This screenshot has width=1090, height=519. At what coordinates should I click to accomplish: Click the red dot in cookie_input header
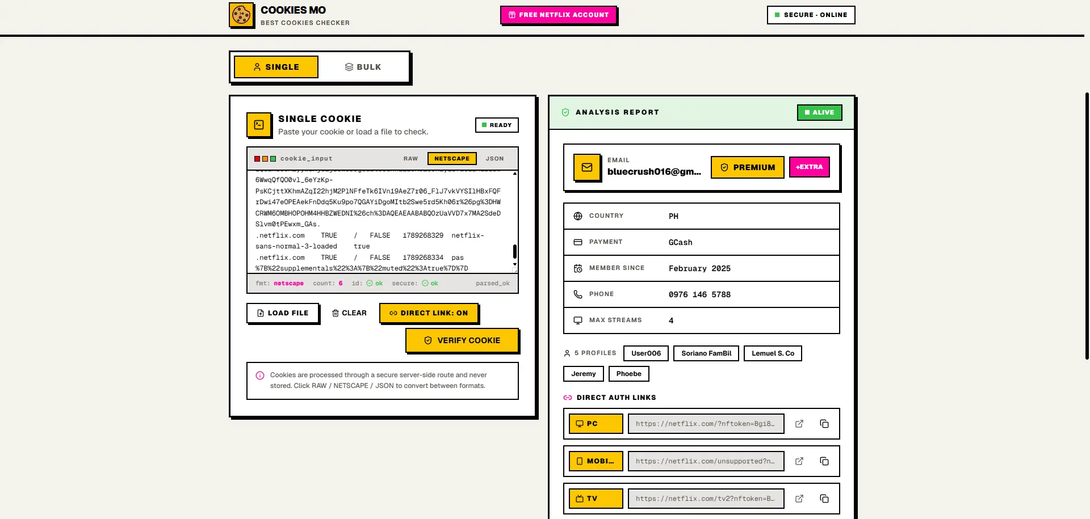pos(257,159)
